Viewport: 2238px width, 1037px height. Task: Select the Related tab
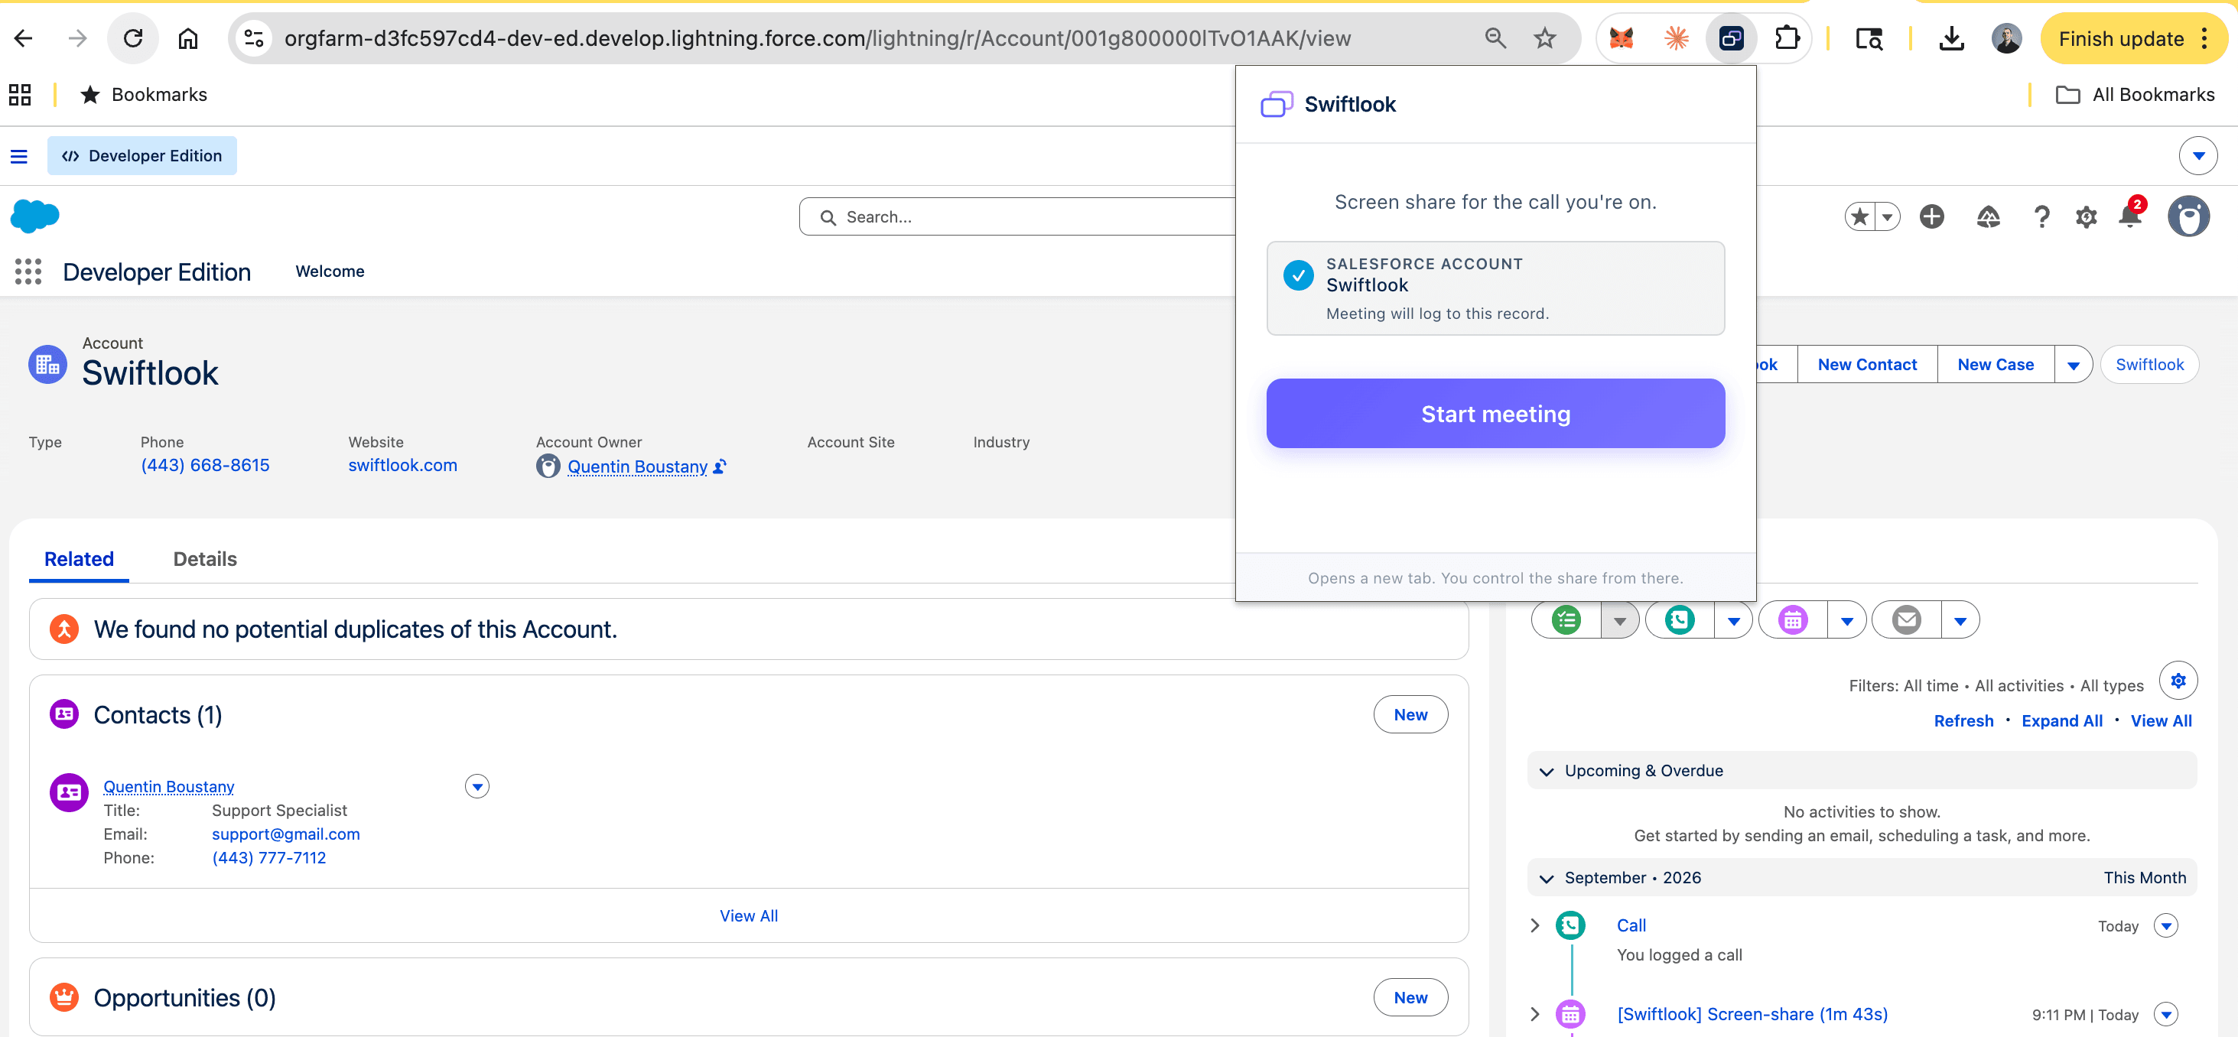(79, 559)
